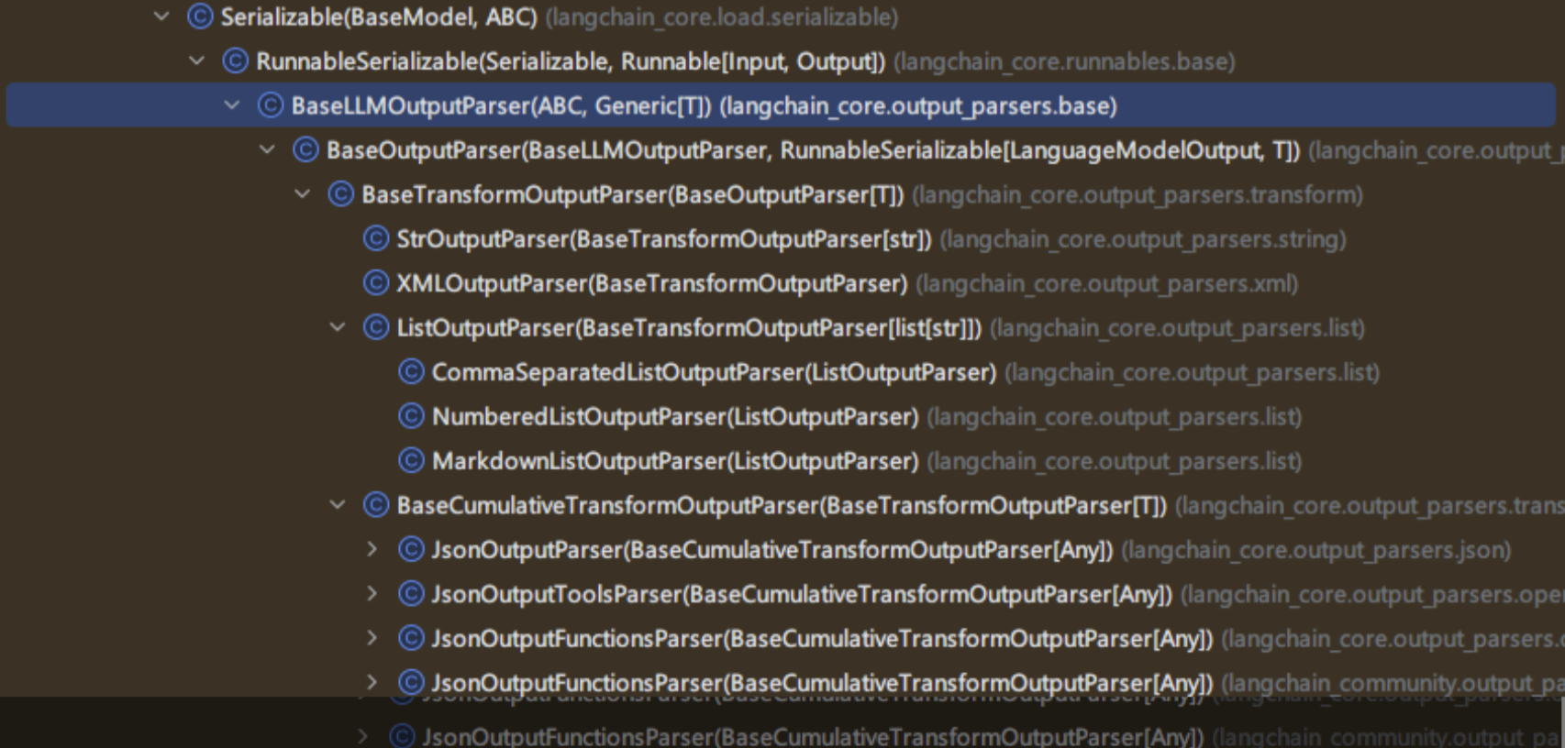Click the class icon of JsonOutputToolsParser
This screenshot has height=748, width=1565.
point(411,594)
